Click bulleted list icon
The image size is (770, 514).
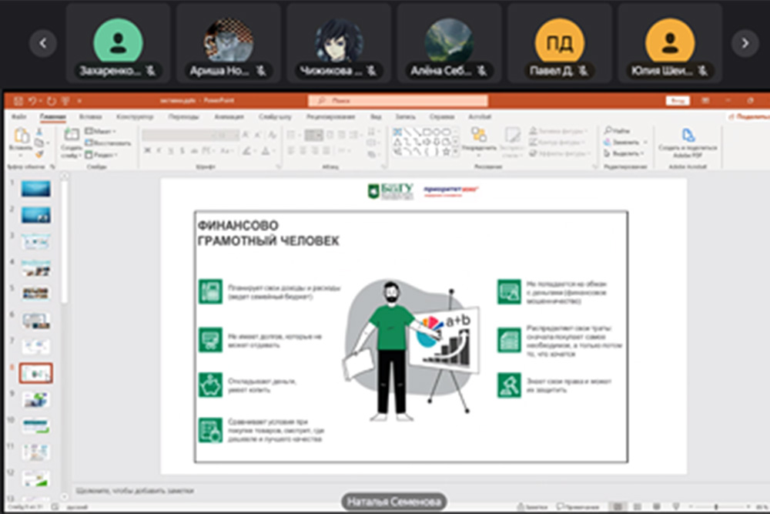point(291,135)
